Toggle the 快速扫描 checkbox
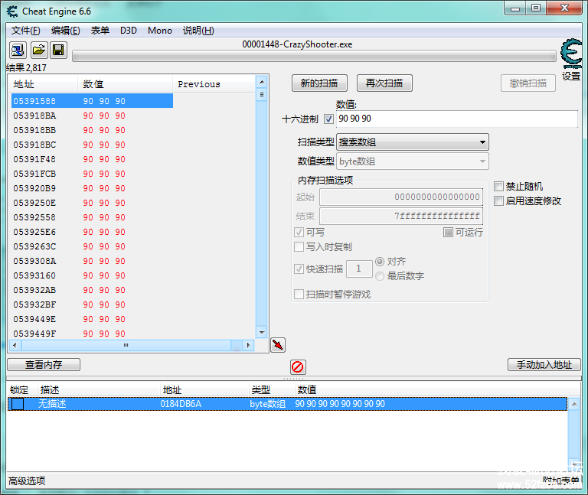588x495 pixels. click(x=299, y=269)
